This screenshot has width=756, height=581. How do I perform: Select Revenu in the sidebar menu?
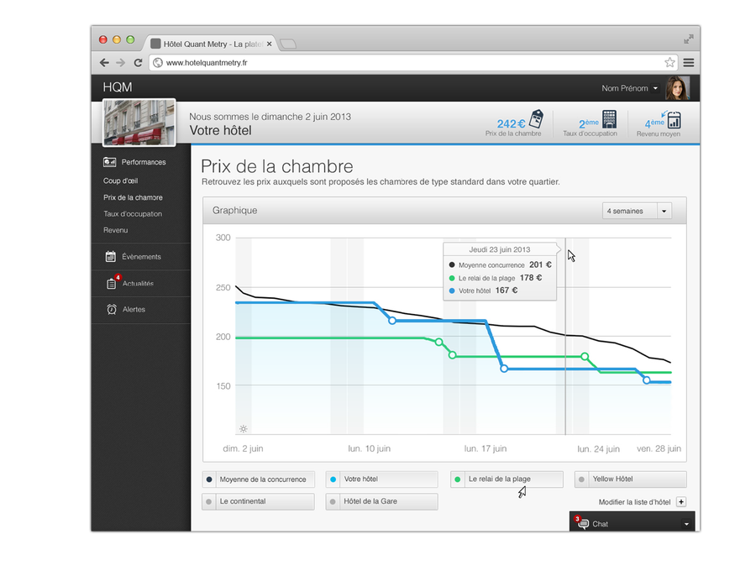point(116,230)
